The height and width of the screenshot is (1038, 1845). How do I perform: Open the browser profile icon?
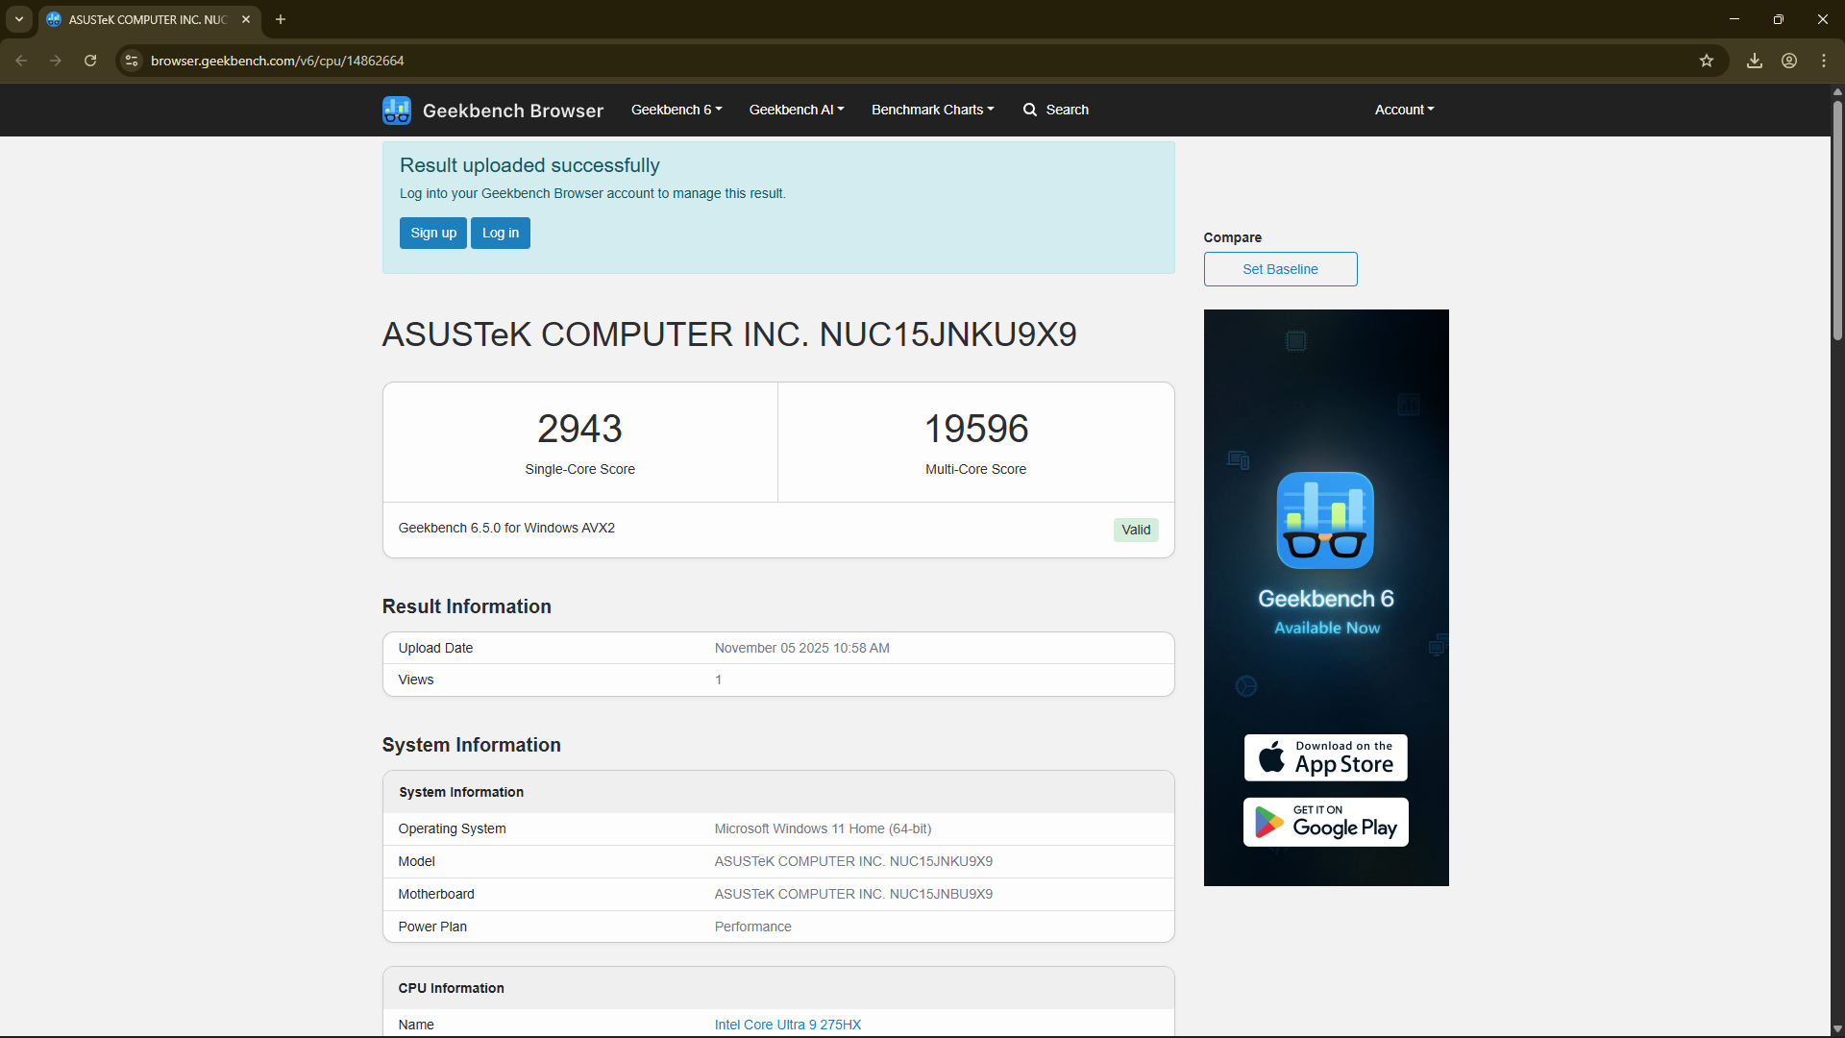1789,61
